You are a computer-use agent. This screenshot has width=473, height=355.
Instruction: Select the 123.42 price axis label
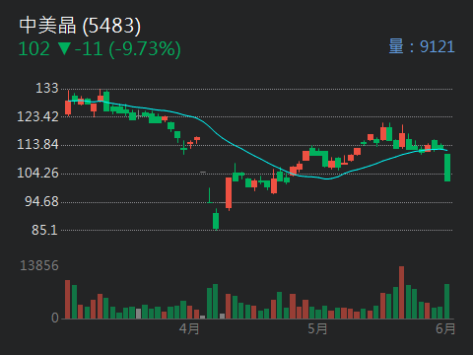(37, 116)
